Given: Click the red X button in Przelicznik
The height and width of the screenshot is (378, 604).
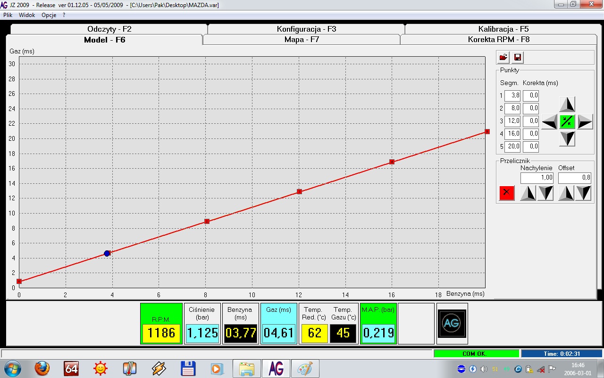Looking at the screenshot, I should click(x=507, y=193).
